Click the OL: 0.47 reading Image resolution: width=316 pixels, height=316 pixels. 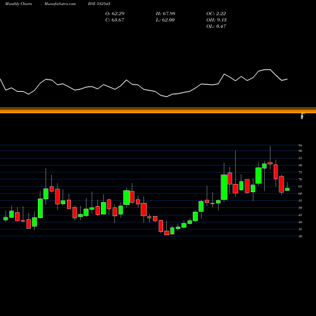point(216,27)
